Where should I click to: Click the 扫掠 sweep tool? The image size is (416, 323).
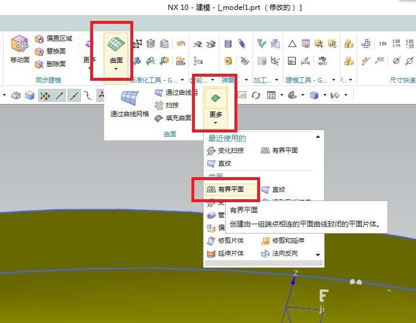coord(166,105)
